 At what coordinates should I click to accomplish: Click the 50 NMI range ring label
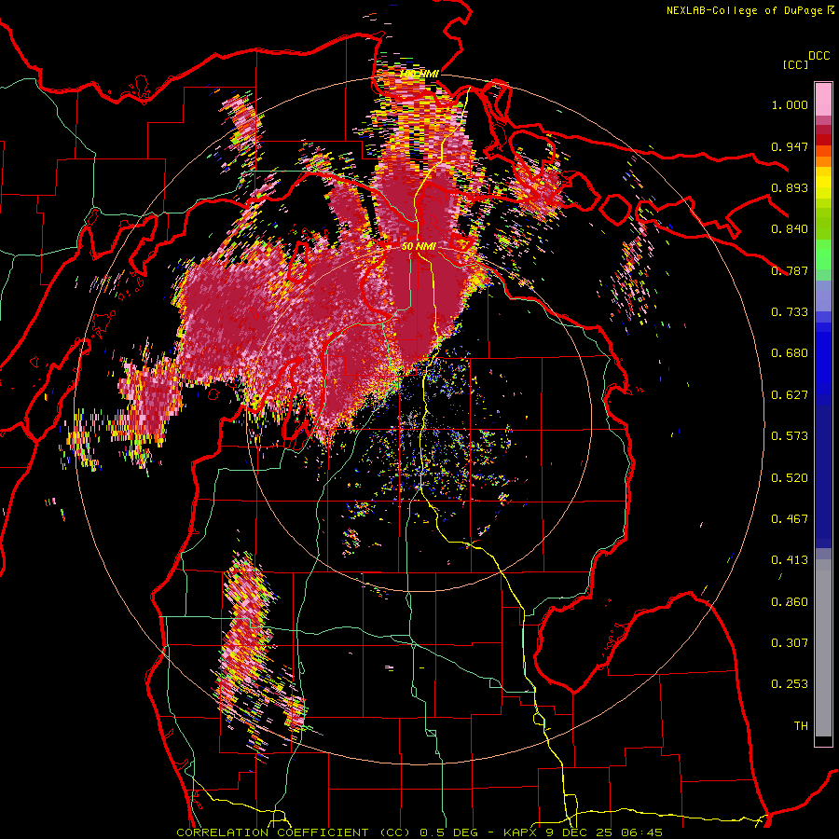point(419,247)
